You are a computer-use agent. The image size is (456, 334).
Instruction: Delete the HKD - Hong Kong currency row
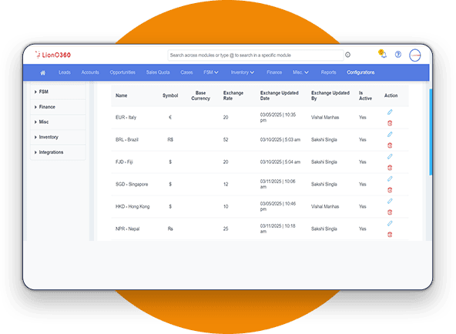pos(390,212)
